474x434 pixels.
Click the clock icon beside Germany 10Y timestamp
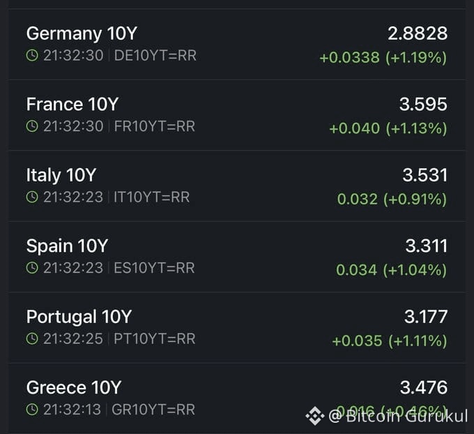click(32, 56)
